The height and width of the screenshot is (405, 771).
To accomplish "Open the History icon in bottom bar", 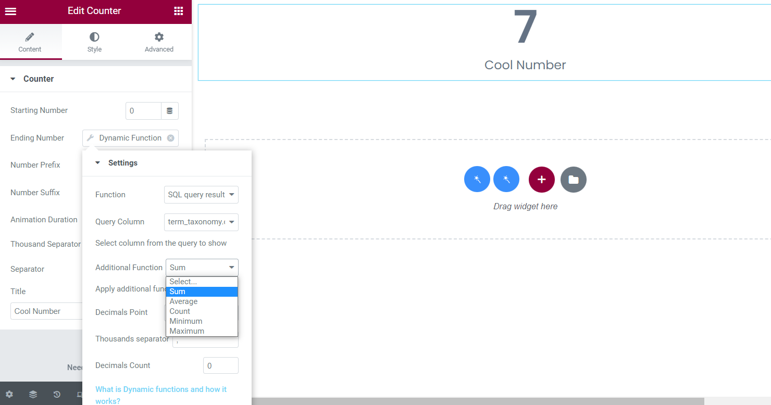I will [x=57, y=395].
